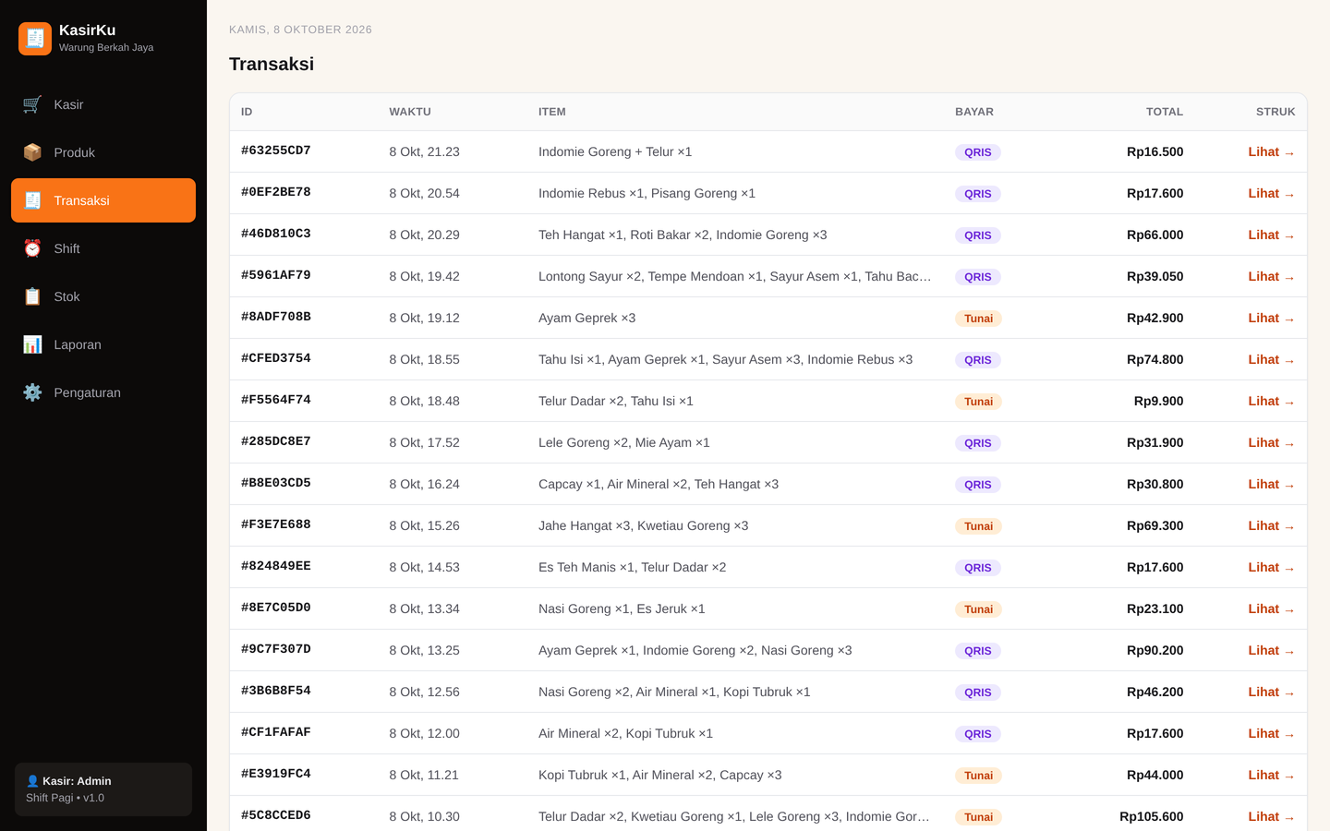This screenshot has height=831, width=1330.
Task: View receipt for #9C7F307D
Action: (x=1272, y=650)
